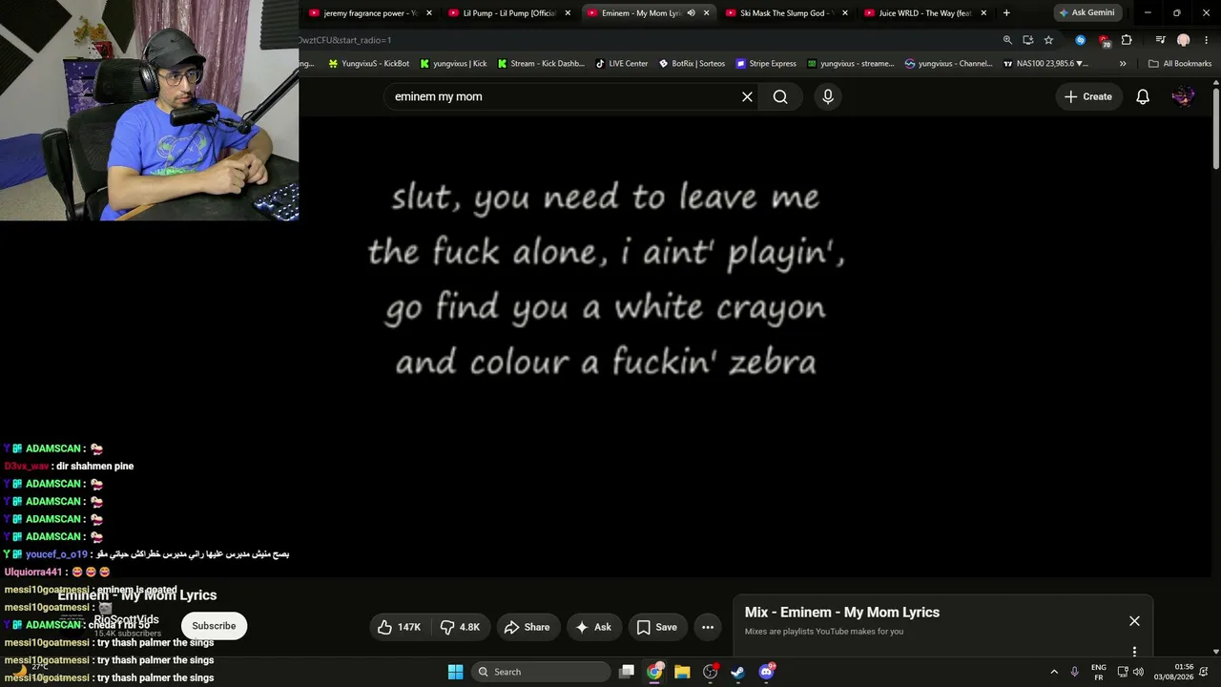Open the Stripe Express bookmark
The width and height of the screenshot is (1221, 687).
766,64
